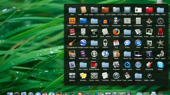
Task: Launch iPhoto from the grid
Action: pos(72,54)
